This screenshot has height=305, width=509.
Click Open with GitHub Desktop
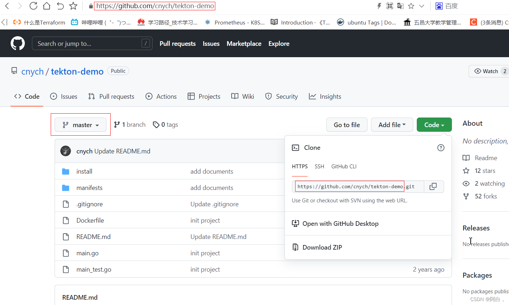(335, 224)
